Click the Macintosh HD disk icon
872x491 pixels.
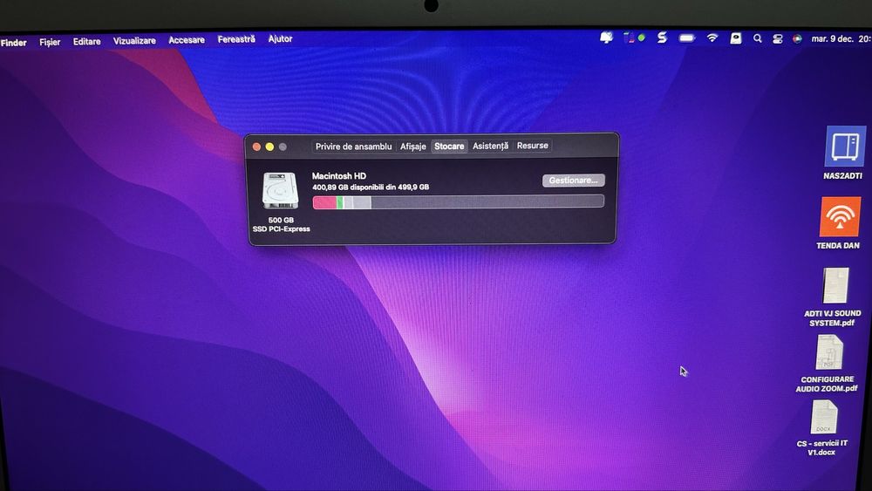280,191
